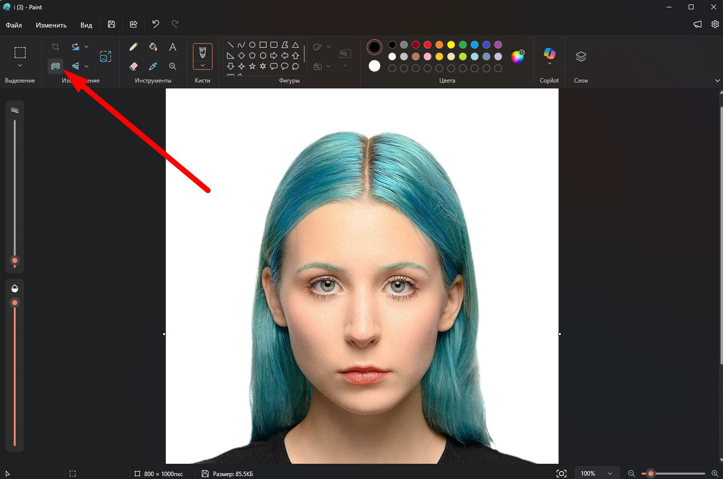Collapse the ribbon with the chevron
The image size is (723, 479).
[x=717, y=81]
